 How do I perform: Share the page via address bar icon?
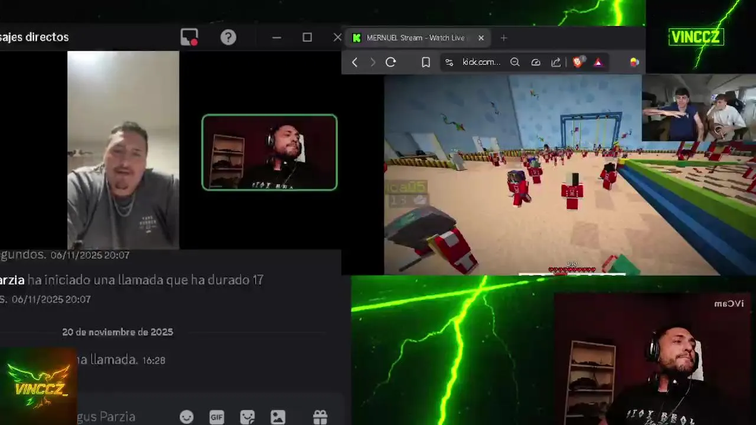pos(556,62)
